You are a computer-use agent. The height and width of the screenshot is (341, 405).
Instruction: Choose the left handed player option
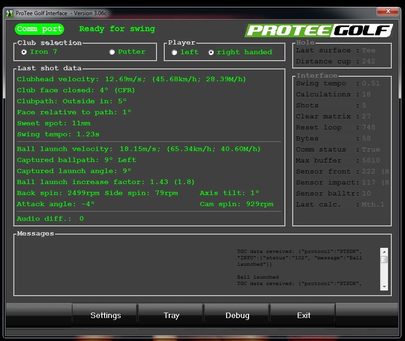[174, 52]
